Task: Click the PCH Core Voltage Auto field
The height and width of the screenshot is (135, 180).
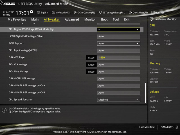Action: coord(119,72)
